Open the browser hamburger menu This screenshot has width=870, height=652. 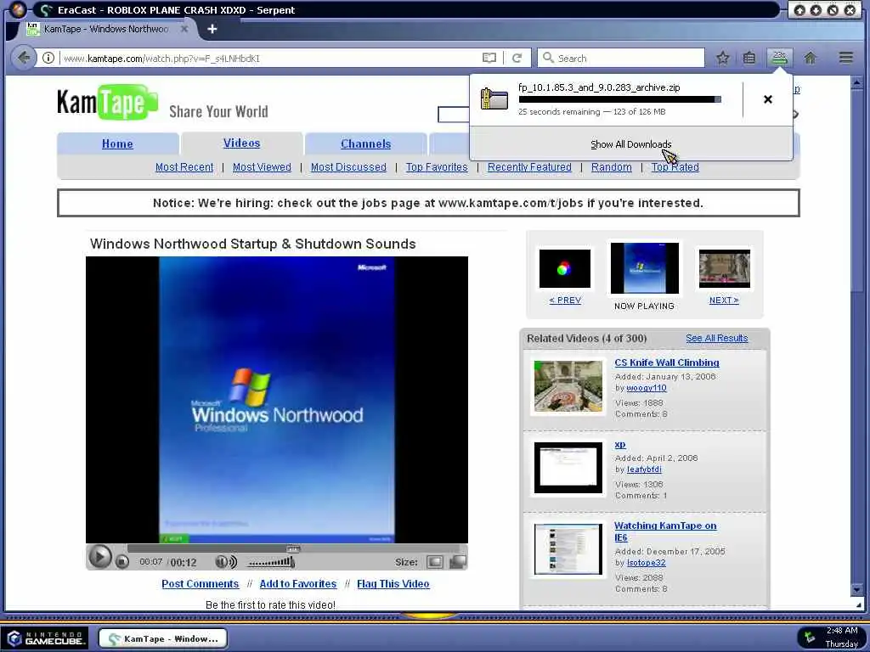click(845, 58)
